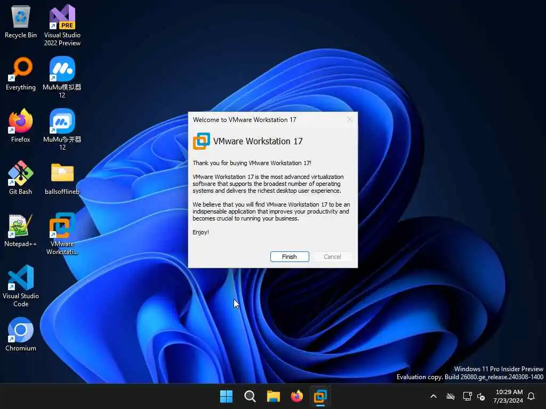Click the OneDrive cloud tray icon
The image size is (546, 409).
click(451, 396)
